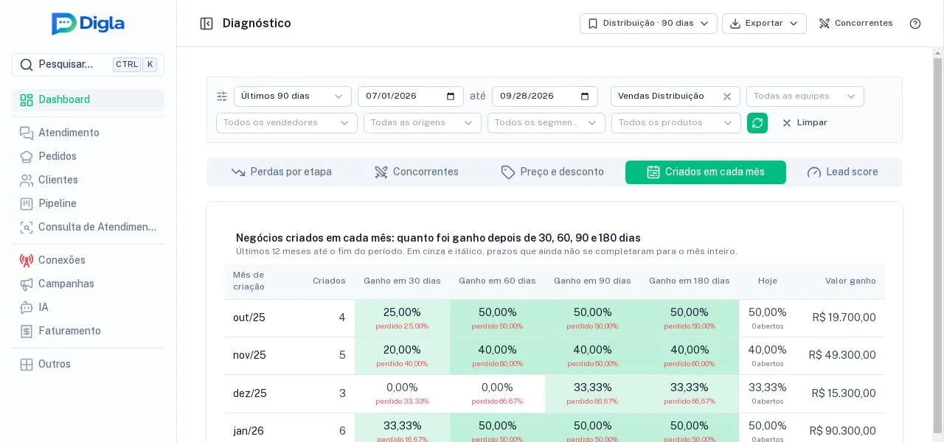Screen dimensions: 944x442
Task: Expand the Exportar dropdown
Action: click(x=764, y=24)
